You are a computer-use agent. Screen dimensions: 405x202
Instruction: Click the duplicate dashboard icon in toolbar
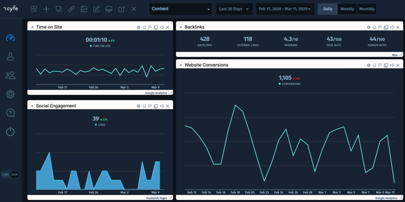coord(59,9)
